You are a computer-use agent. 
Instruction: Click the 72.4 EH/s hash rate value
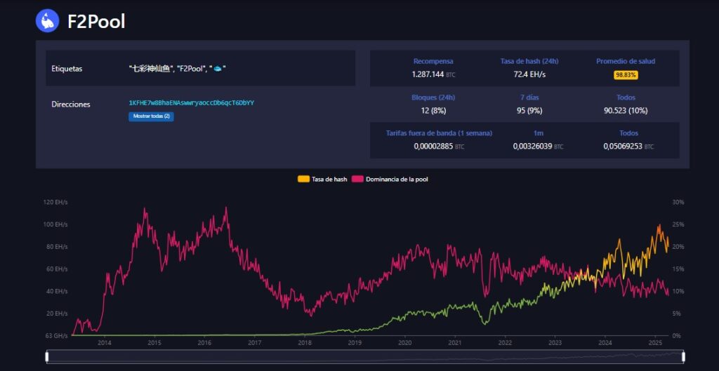pyautogui.click(x=529, y=74)
